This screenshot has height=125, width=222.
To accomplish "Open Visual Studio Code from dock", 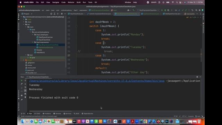I will [x=115, y=122].
